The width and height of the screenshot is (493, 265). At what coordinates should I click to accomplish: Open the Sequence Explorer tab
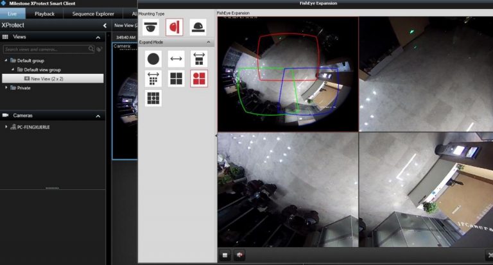94,13
